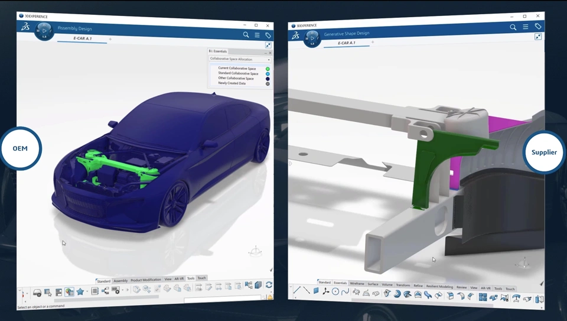The width and height of the screenshot is (567, 321).
Task: Open the Refine tab
Action: pyautogui.click(x=418, y=286)
